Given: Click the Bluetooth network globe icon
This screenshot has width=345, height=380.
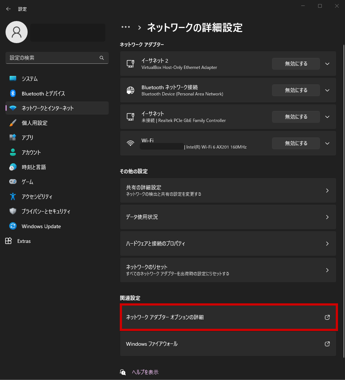Looking at the screenshot, I should [x=130, y=90].
